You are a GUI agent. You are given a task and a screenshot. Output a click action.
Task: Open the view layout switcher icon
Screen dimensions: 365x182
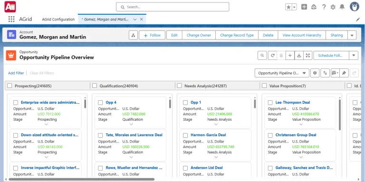click(335, 73)
